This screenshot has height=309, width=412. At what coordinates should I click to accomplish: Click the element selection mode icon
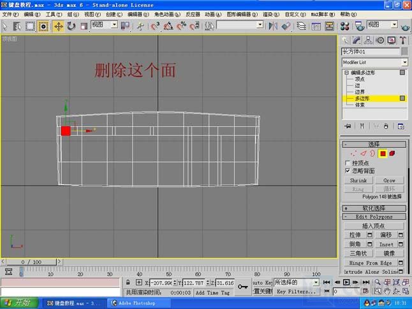(392, 154)
